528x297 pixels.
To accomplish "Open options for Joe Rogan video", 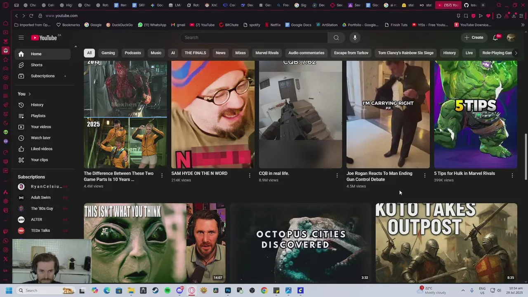I will tap(425, 175).
